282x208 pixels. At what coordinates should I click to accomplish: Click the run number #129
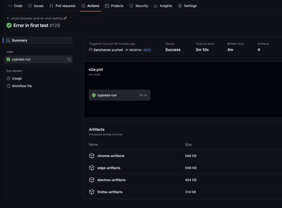click(x=55, y=25)
